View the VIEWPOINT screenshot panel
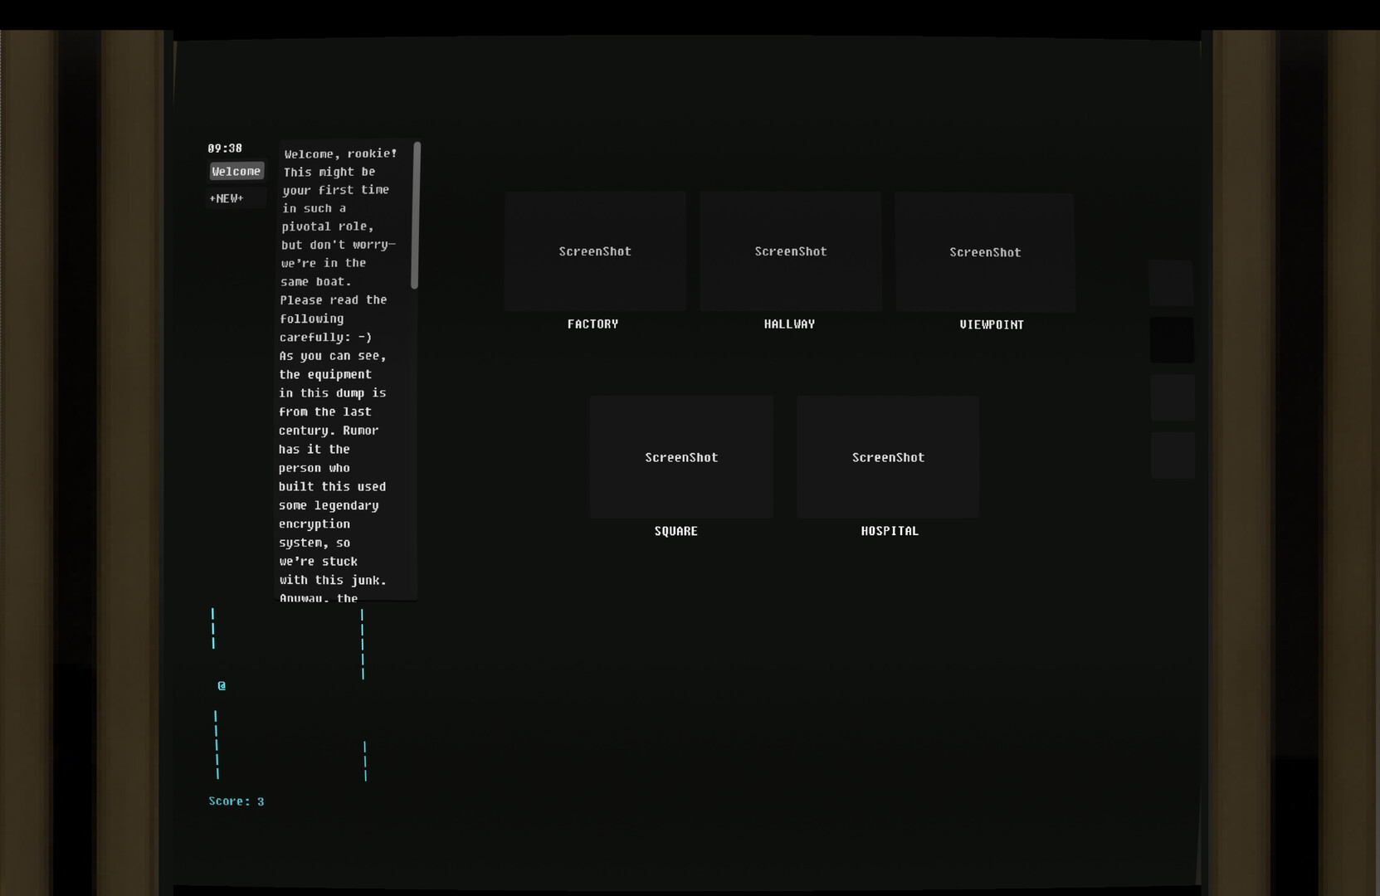The image size is (1380, 896). (984, 252)
